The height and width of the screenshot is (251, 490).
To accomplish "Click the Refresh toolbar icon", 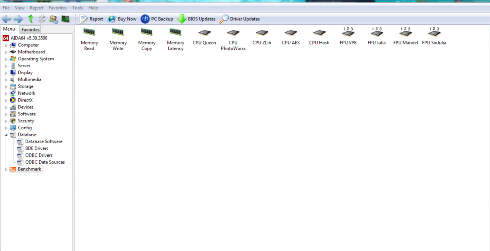I will click(42, 19).
